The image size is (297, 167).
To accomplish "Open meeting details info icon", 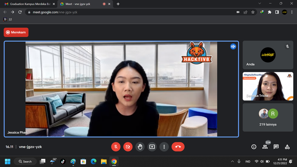I will (254, 147).
